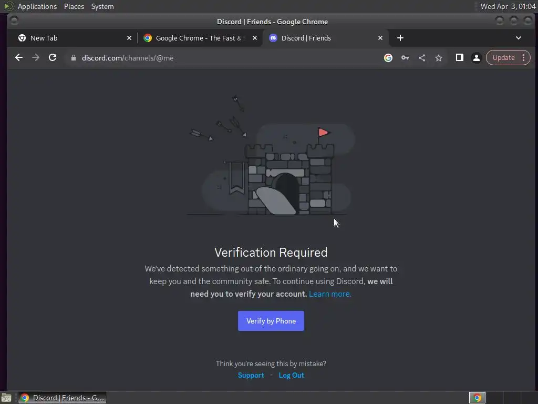Switch to the New Tab tab

click(74, 38)
